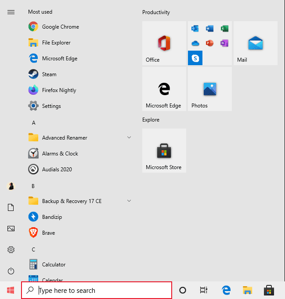Open the Photos tile
This screenshot has height=299, width=285.
(210, 89)
